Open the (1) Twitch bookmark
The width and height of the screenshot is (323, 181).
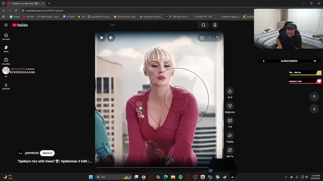(x=69, y=17)
